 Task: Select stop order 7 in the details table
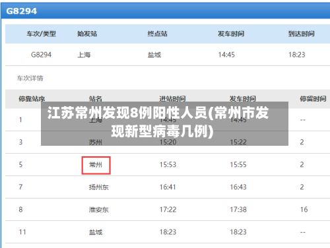20,187
